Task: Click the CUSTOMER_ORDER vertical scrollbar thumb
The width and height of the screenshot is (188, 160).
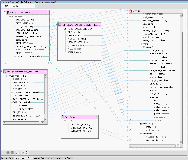Action: tap(46, 96)
